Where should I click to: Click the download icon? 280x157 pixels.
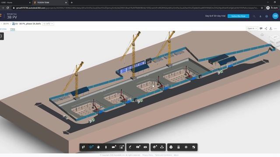click(271, 28)
